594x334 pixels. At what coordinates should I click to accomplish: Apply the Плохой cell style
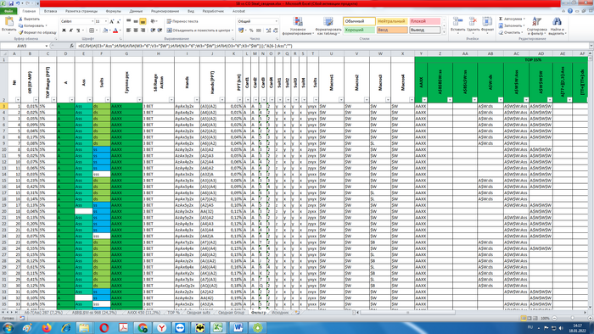pos(424,21)
